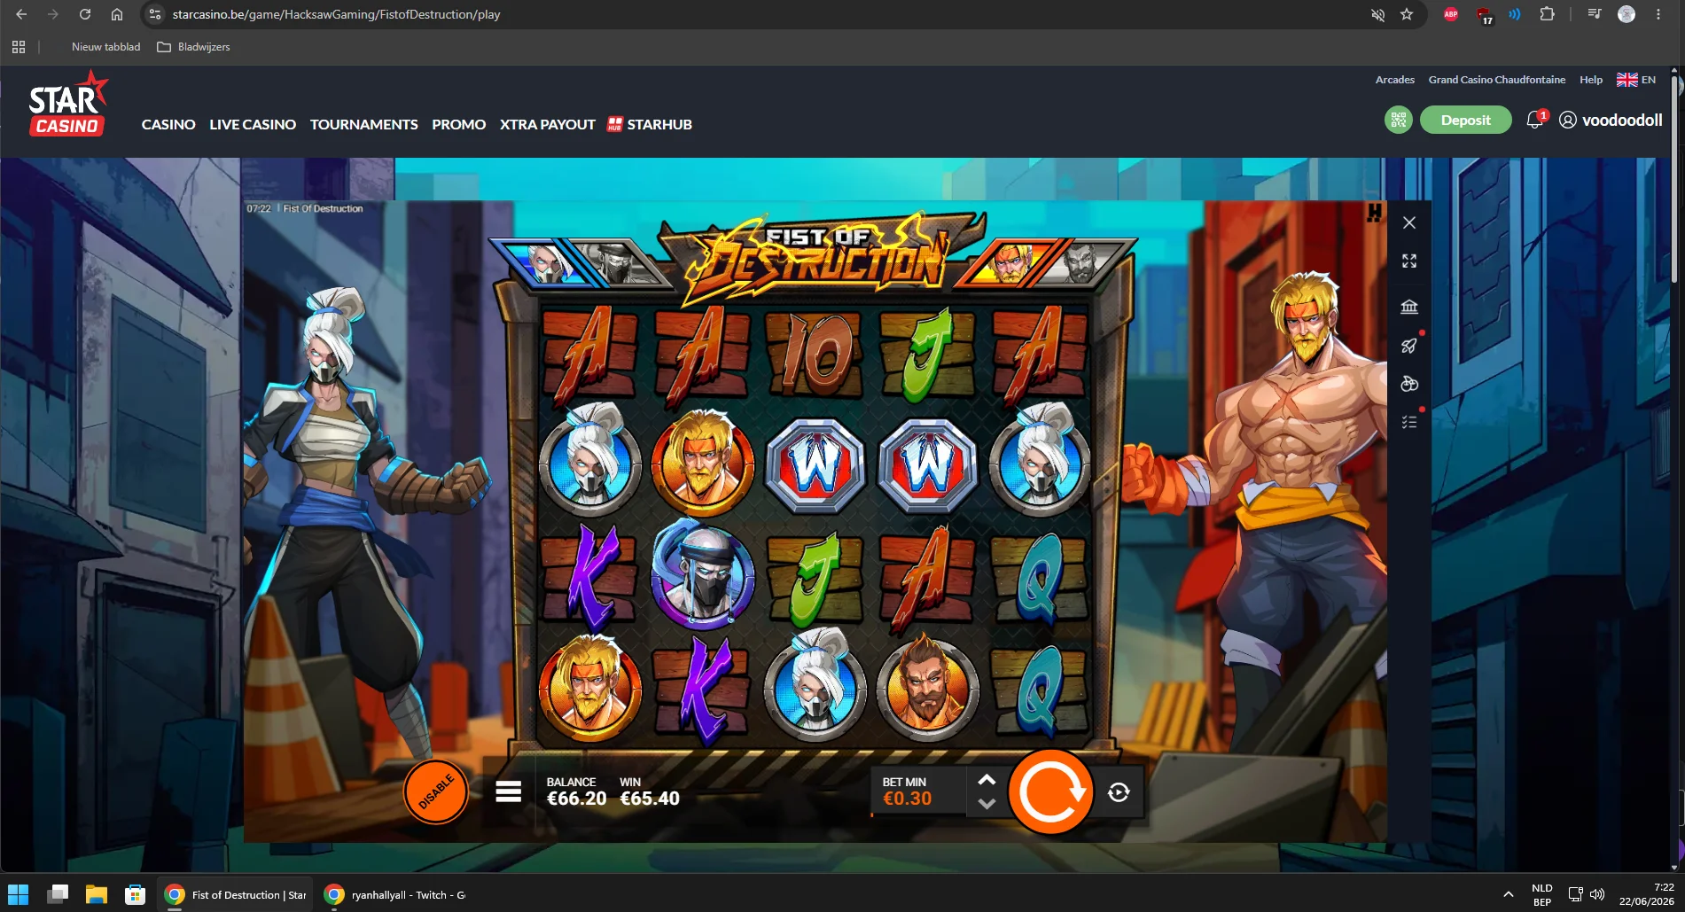The height and width of the screenshot is (912, 1685).
Task: Reload the current page
Action: point(85,14)
